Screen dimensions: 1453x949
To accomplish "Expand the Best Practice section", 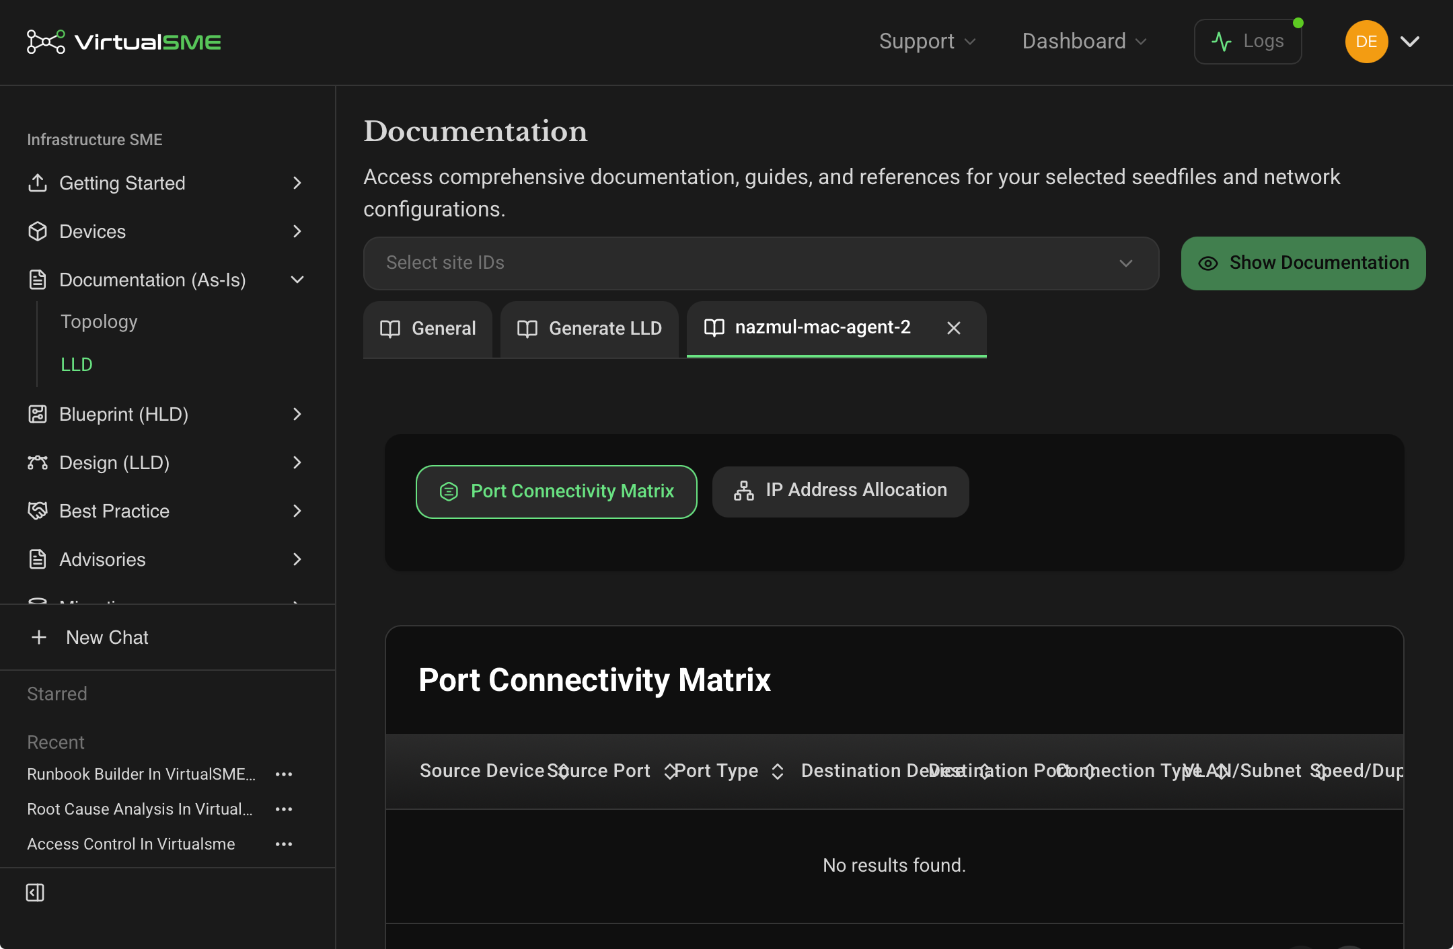I will coord(297,511).
